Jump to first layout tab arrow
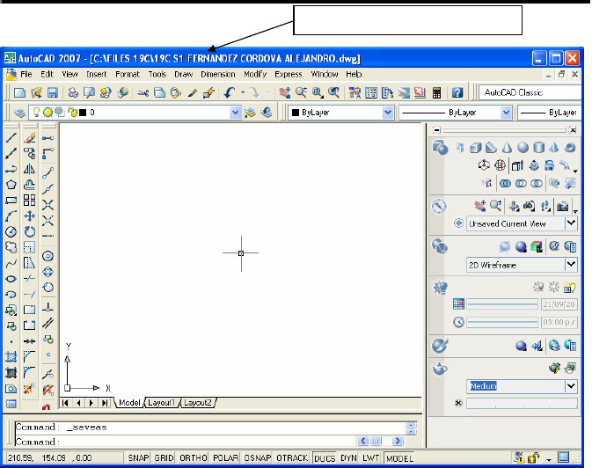This screenshot has width=592, height=468. click(65, 403)
